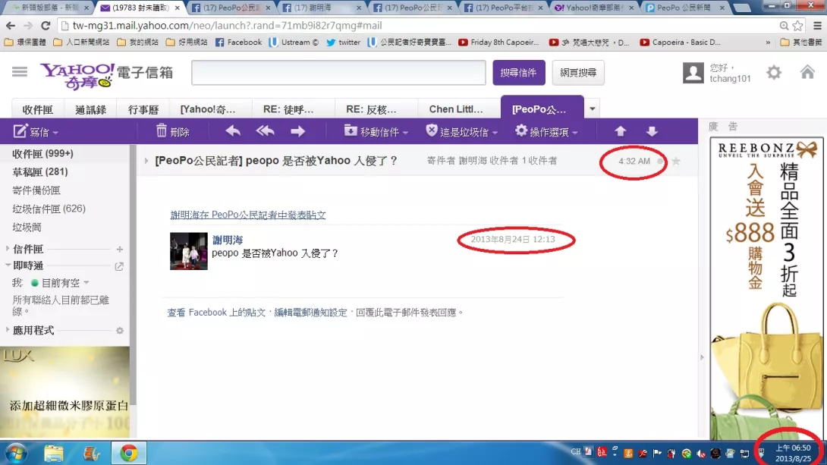
Task: Switch to the 行事曆 tab
Action: coord(143,109)
